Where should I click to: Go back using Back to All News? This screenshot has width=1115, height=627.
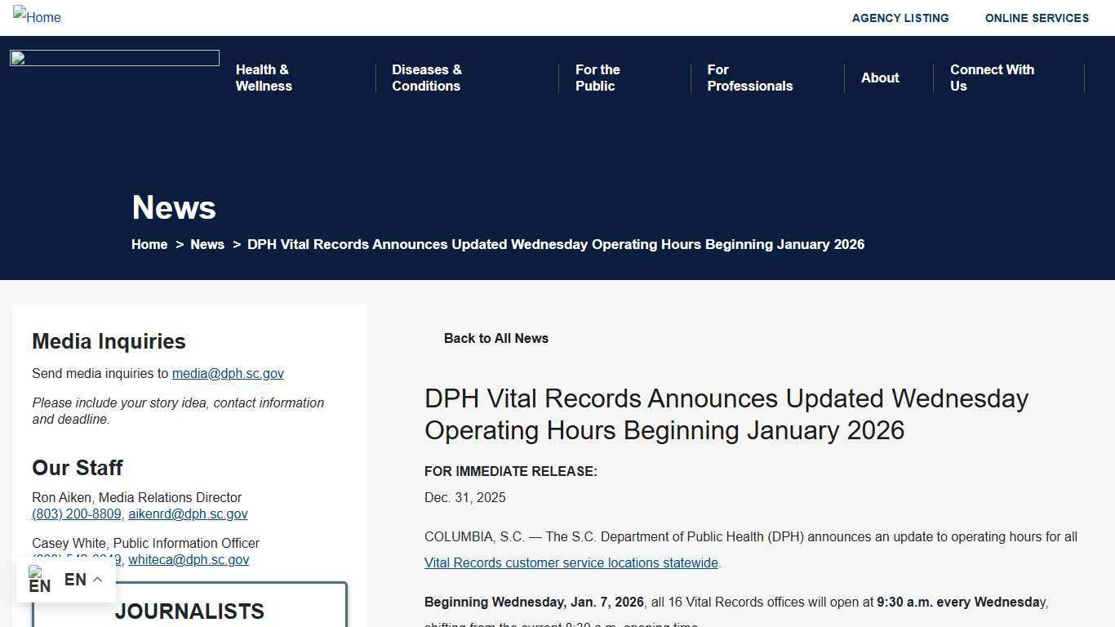pyautogui.click(x=495, y=338)
